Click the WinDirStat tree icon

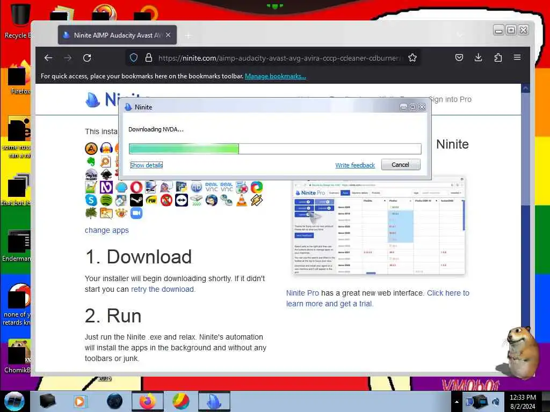[x=91, y=213]
